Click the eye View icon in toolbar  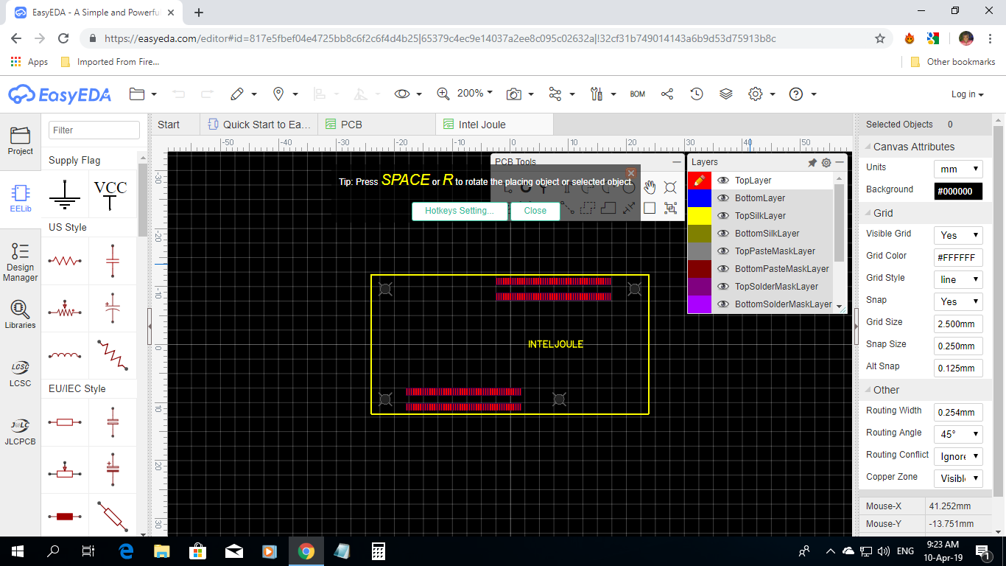(402, 94)
